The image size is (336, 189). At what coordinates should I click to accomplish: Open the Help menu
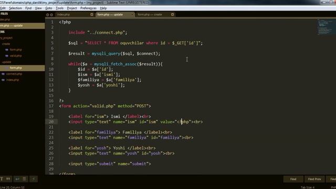point(103,8)
